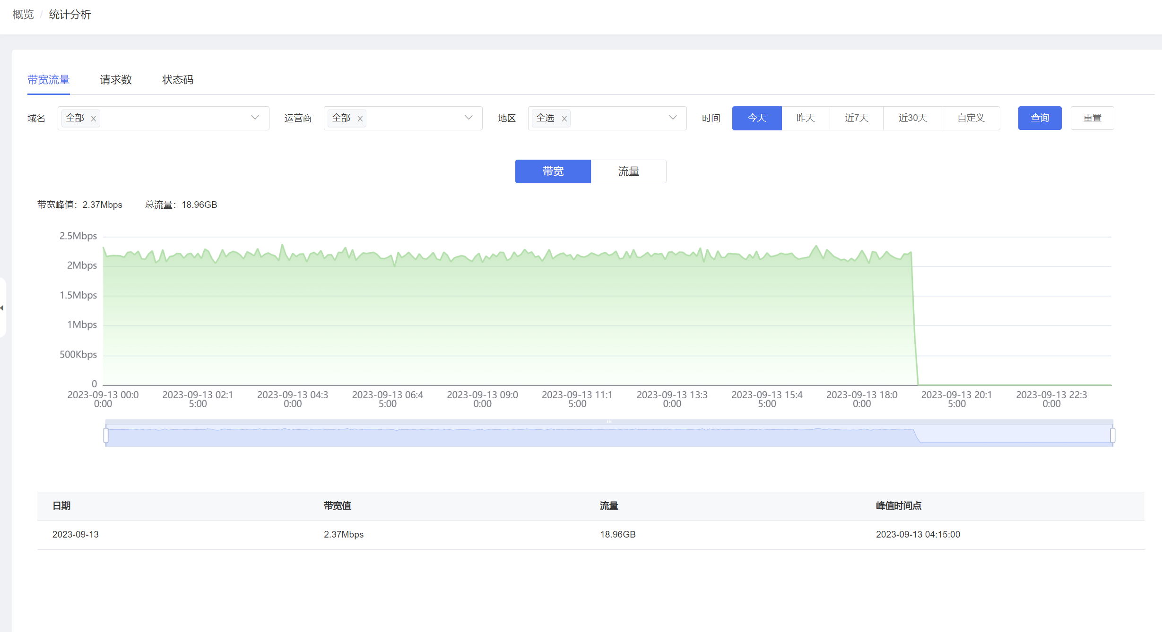Screen dimensions: 1162x632
Task: Click the 重置 button
Action: click(x=1092, y=118)
